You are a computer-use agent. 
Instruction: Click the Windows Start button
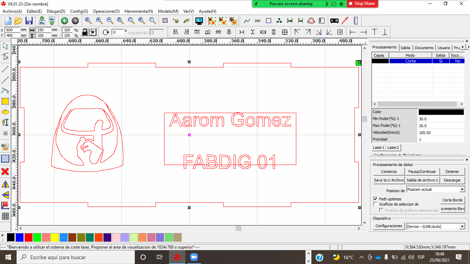pyautogui.click(x=8, y=257)
